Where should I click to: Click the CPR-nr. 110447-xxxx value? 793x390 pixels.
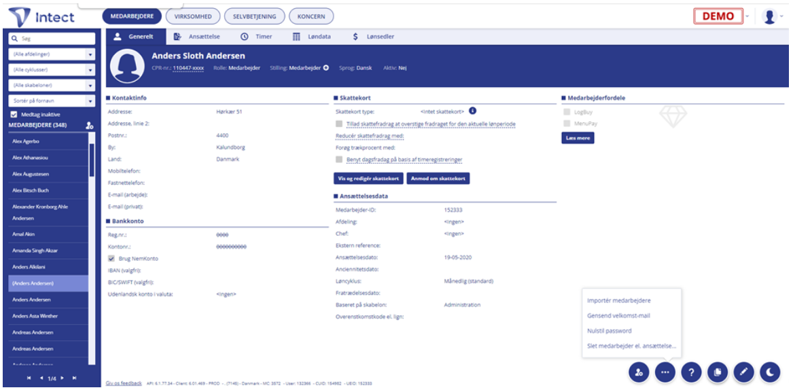pos(188,68)
